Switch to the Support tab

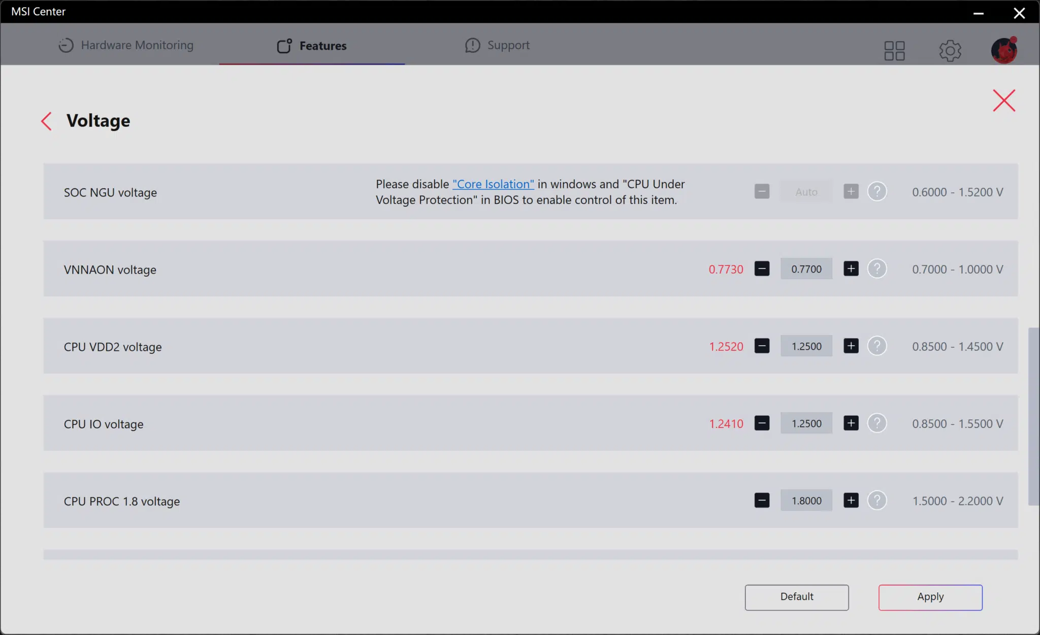[497, 45]
